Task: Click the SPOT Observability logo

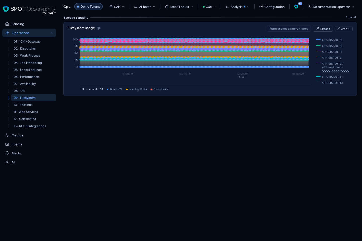Action: [29, 10]
